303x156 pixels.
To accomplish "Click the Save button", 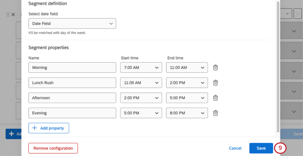I will pos(261,148).
